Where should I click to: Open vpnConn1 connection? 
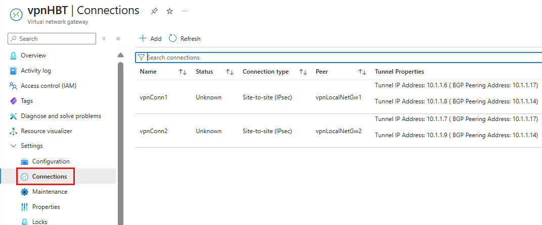[x=153, y=97]
